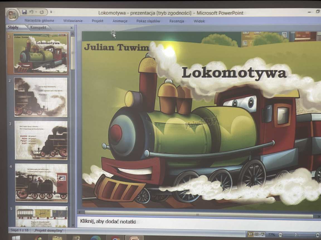Select slide 1 thumbnail with Lokomotywa title
Screen dimensions: 321x240
[x=40, y=53]
